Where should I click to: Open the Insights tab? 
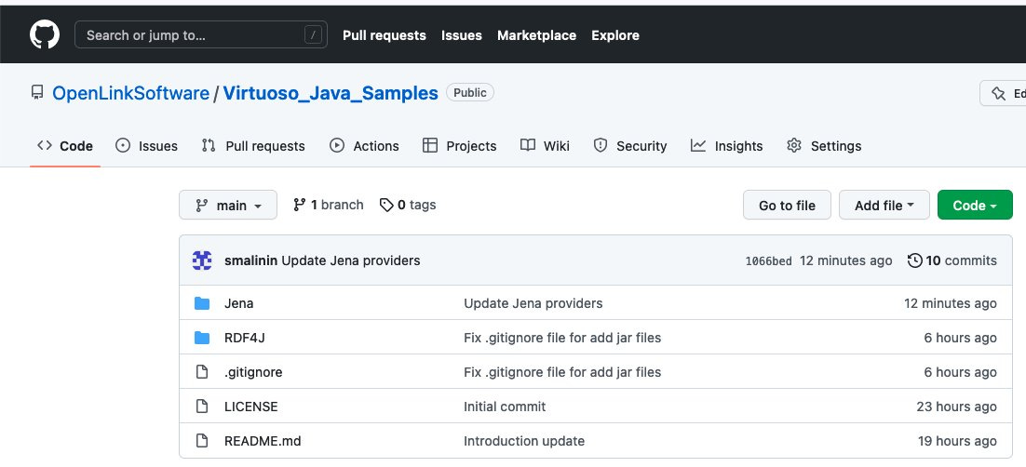(x=727, y=146)
